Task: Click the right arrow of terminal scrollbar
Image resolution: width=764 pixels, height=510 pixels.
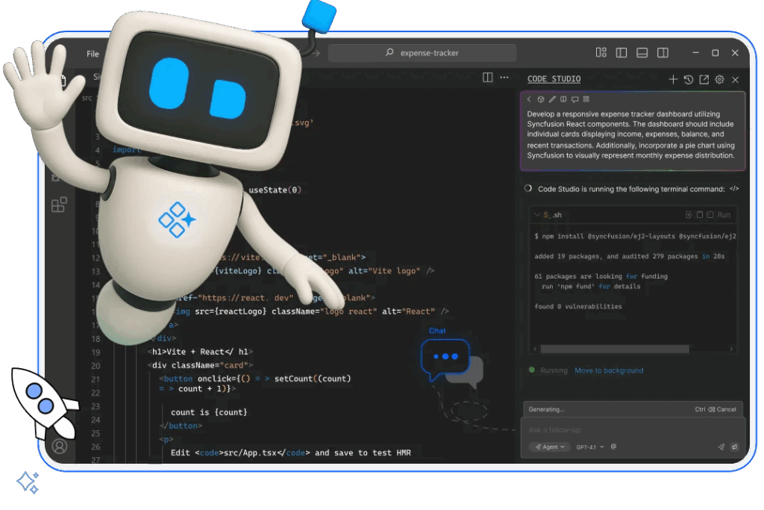Action: (x=731, y=349)
